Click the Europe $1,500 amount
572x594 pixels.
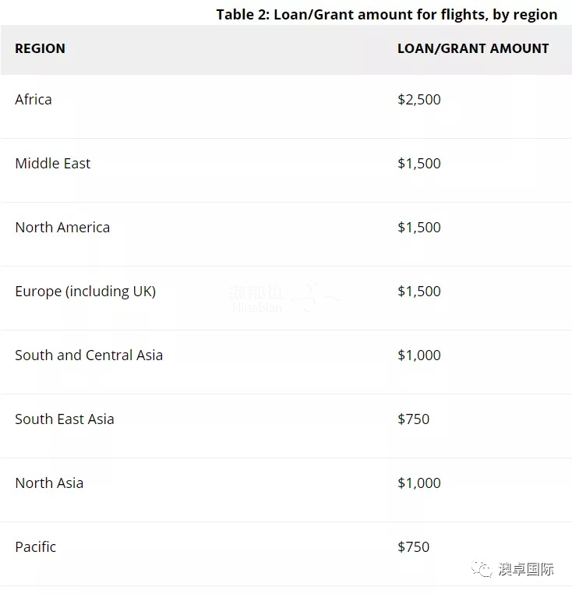(x=419, y=292)
